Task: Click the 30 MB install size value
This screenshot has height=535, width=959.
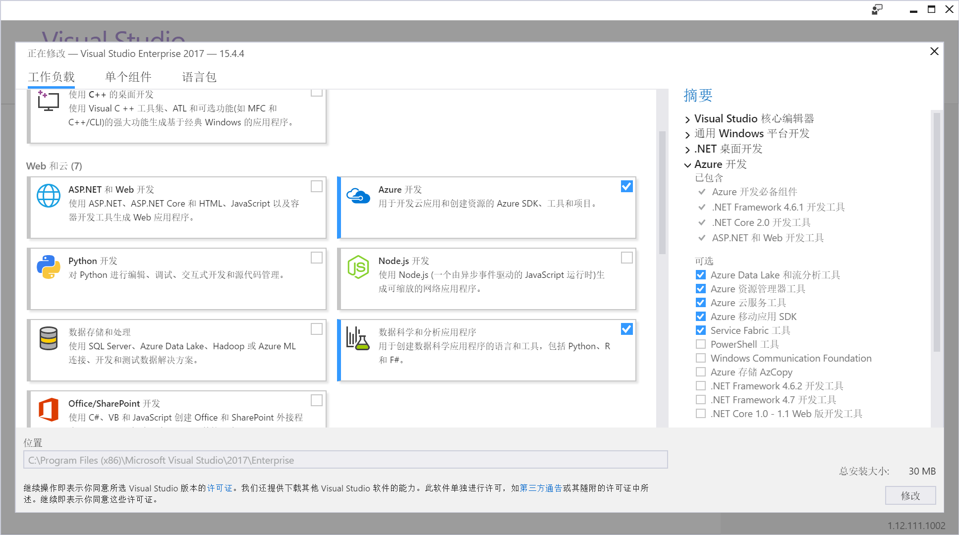Action: (922, 471)
